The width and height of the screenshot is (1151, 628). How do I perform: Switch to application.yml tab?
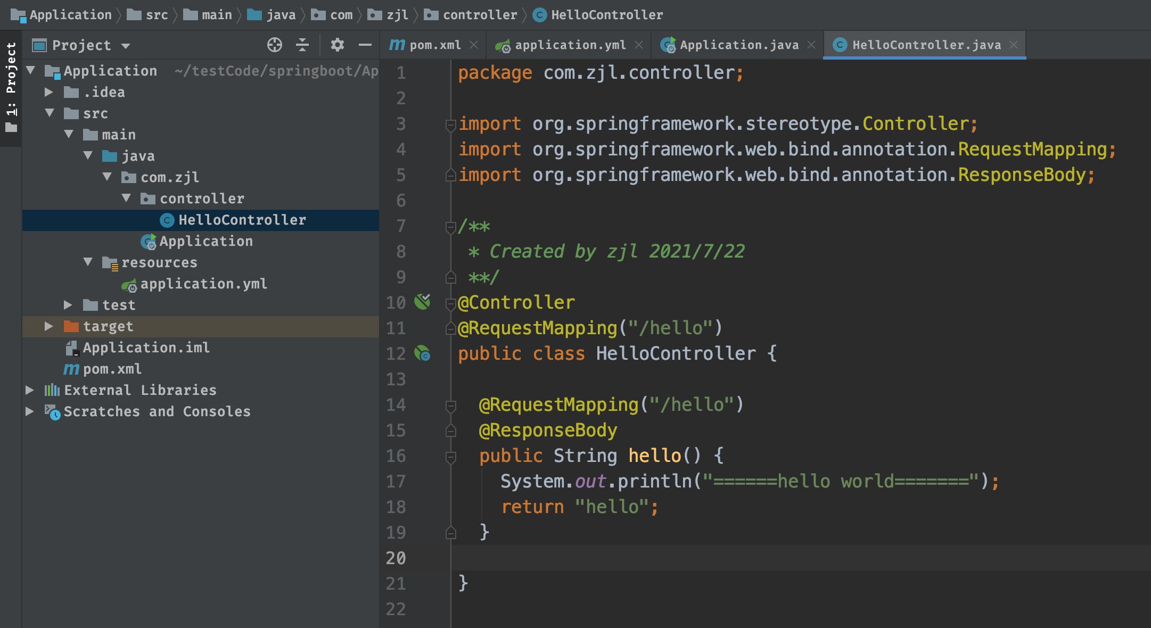(569, 45)
